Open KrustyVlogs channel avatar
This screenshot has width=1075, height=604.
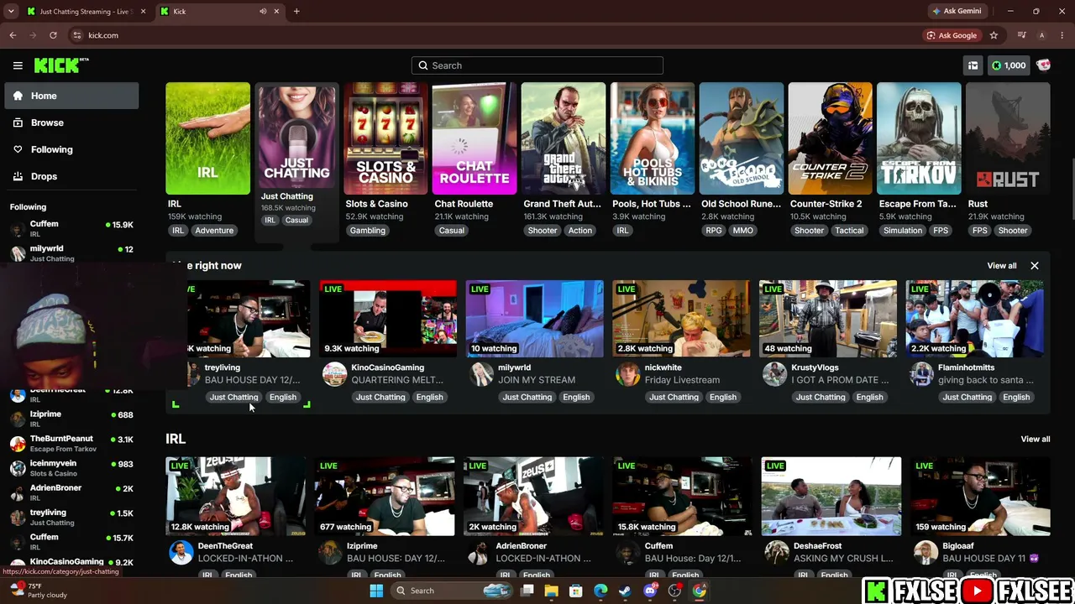[774, 374]
